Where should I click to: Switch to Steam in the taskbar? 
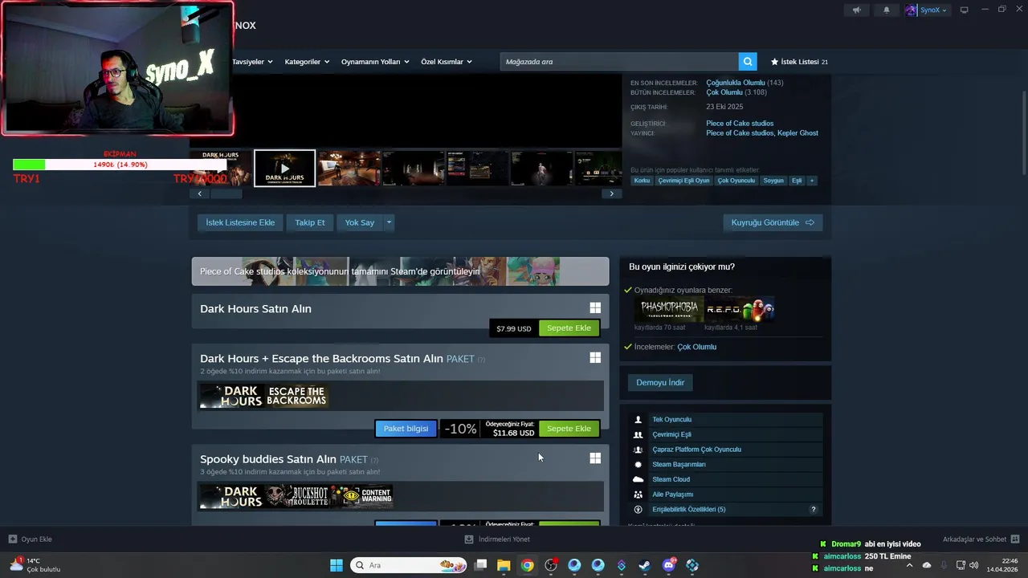pos(645,565)
